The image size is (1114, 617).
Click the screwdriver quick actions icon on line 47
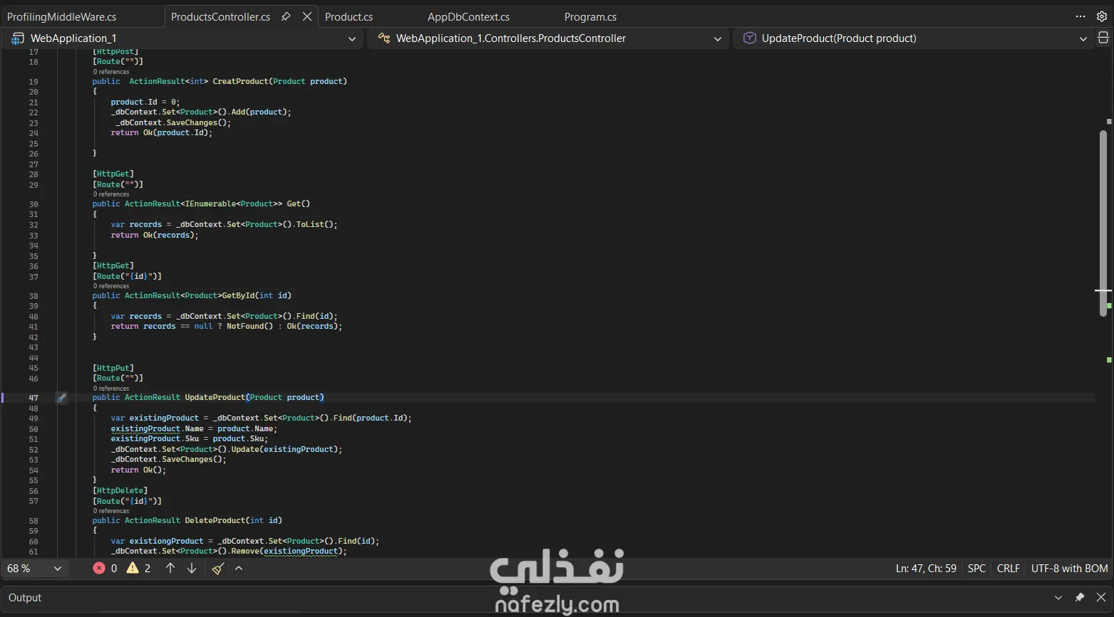[x=61, y=398]
